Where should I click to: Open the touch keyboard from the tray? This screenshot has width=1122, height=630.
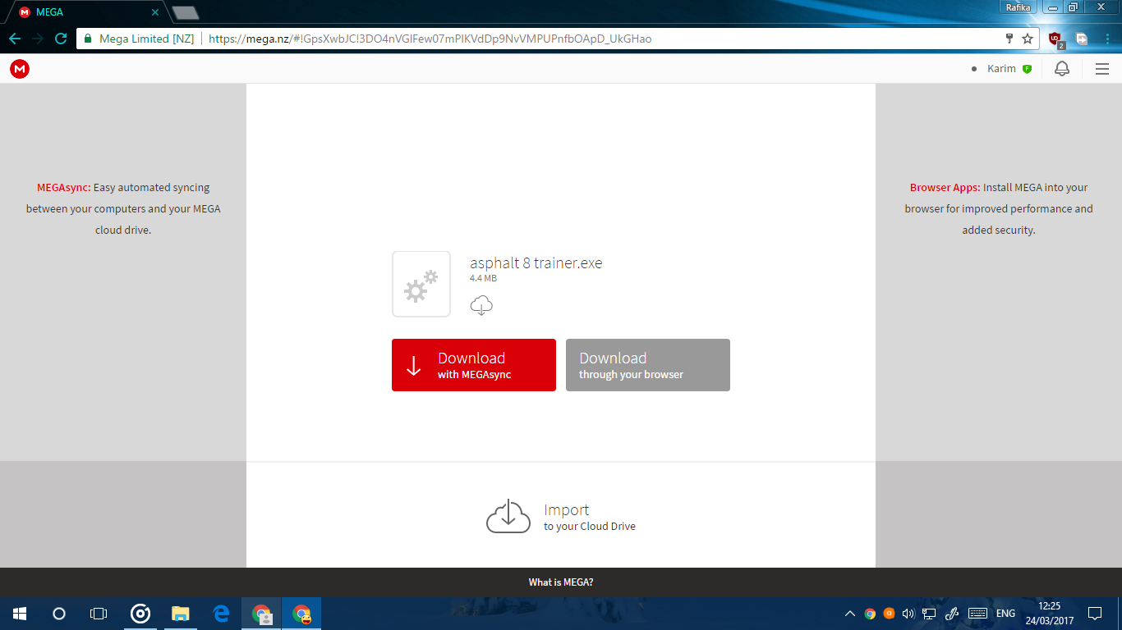click(977, 614)
